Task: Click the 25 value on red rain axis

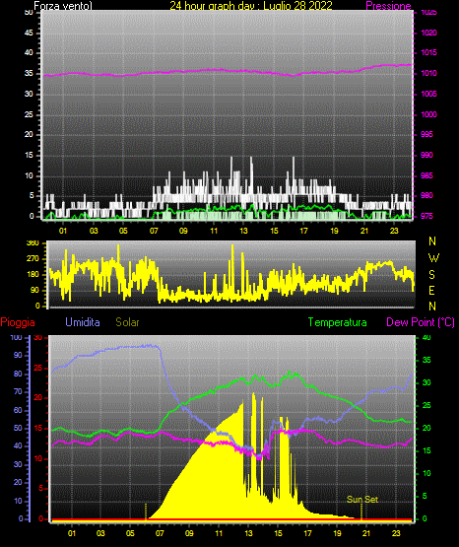Action: [37, 368]
